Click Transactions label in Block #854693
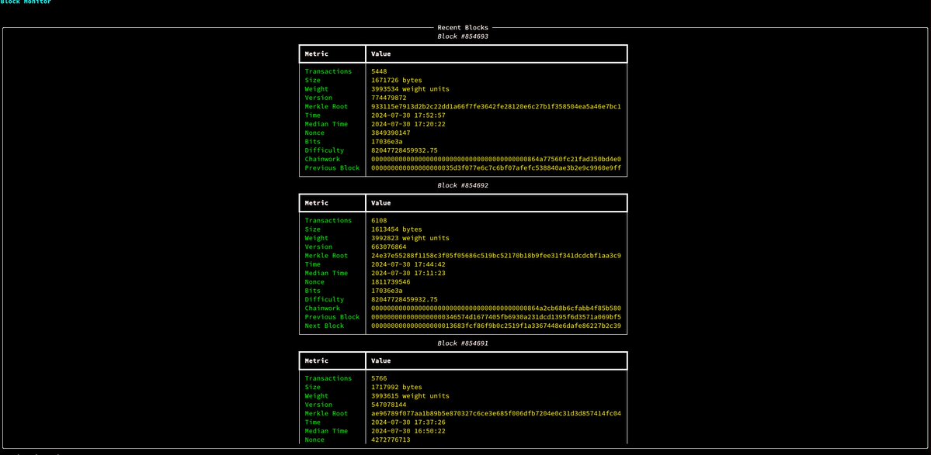 327,71
